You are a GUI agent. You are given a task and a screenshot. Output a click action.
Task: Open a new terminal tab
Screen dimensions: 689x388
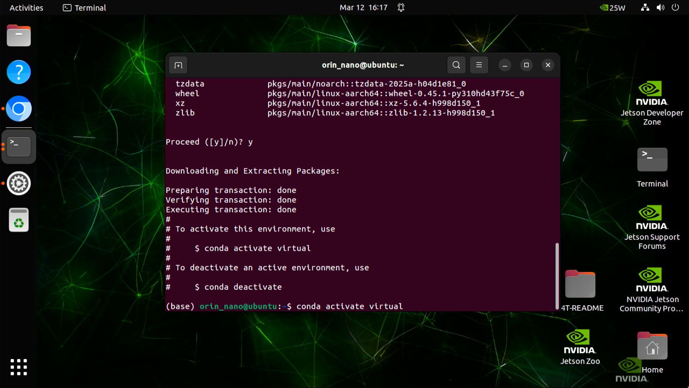click(178, 65)
